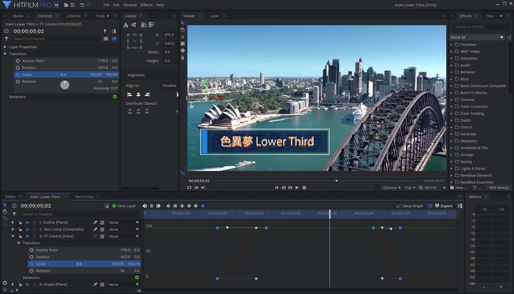Select the Hand tool in viewer toolbar
This screenshot has width=514, height=294.
[x=183, y=30]
